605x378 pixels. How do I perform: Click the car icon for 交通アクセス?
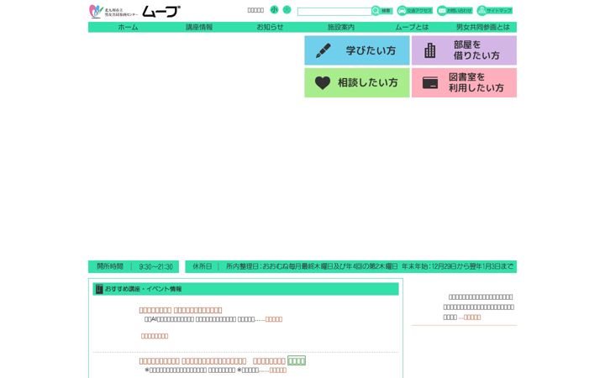[x=402, y=11]
